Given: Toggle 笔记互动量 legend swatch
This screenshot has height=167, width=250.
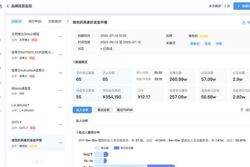Looking at the screenshot, I should 116,148.
